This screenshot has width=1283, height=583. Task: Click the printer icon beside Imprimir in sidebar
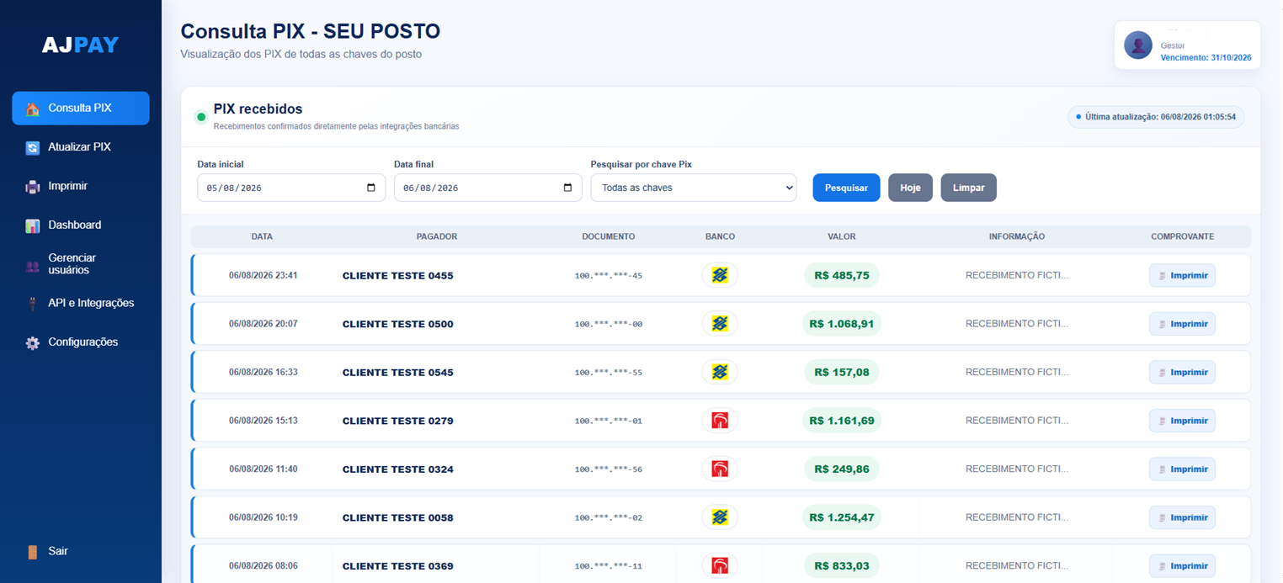(32, 187)
